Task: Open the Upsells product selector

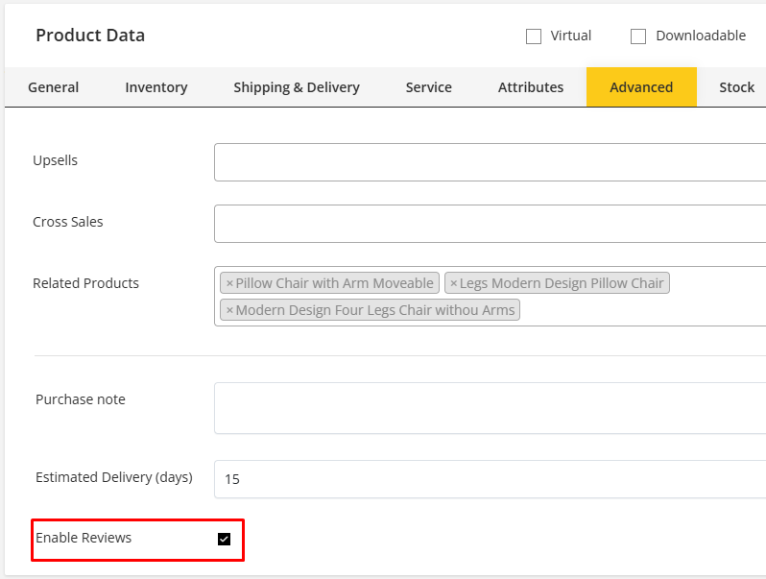Action: (x=490, y=162)
